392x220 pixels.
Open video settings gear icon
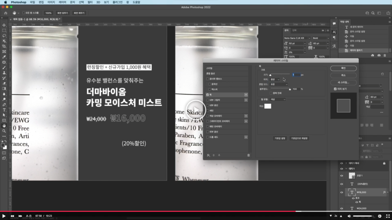(380, 216)
